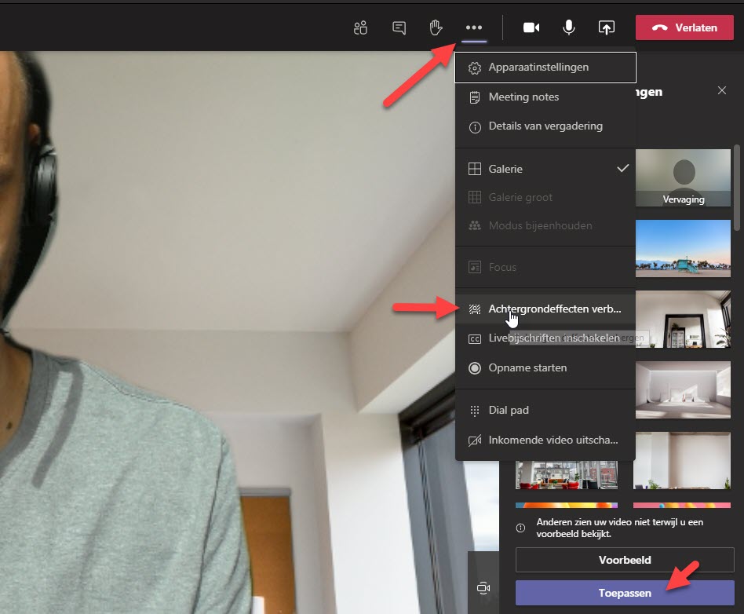Mute the microphone
Image resolution: width=744 pixels, height=614 pixels.
tap(568, 27)
